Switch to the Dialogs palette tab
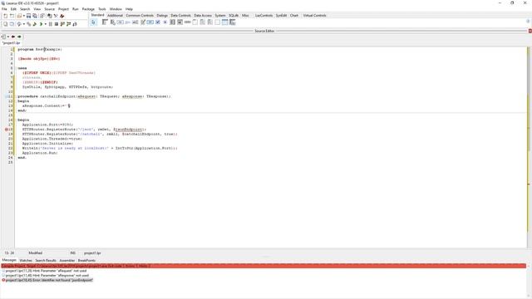 click(162, 16)
